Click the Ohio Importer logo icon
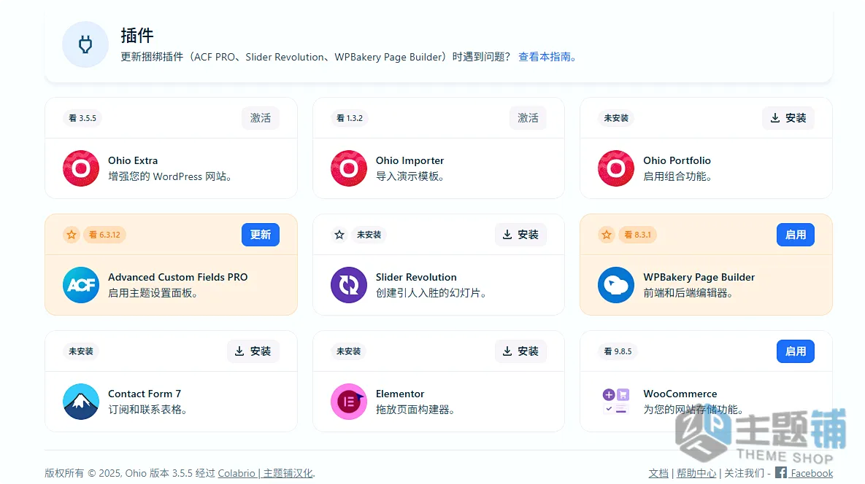The width and height of the screenshot is (865, 484). [x=349, y=168]
